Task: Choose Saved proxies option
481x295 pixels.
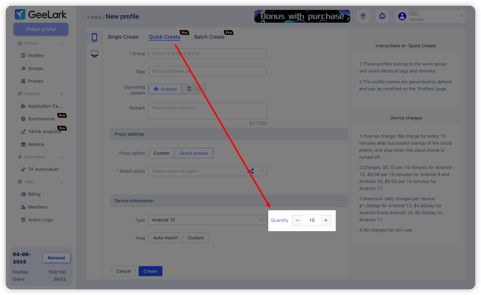Action: tap(194, 153)
